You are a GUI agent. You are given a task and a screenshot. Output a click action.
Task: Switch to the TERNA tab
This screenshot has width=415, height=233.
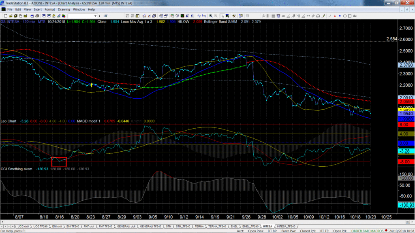pyautogui.click(x=199, y=227)
